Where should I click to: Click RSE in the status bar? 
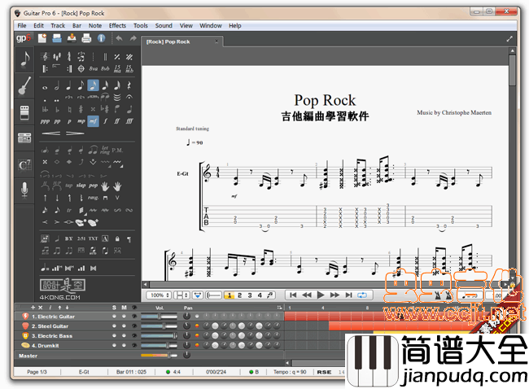pos(324,372)
